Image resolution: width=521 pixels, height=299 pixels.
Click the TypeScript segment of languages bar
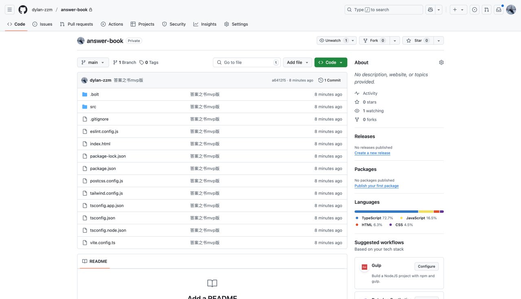coord(386,212)
